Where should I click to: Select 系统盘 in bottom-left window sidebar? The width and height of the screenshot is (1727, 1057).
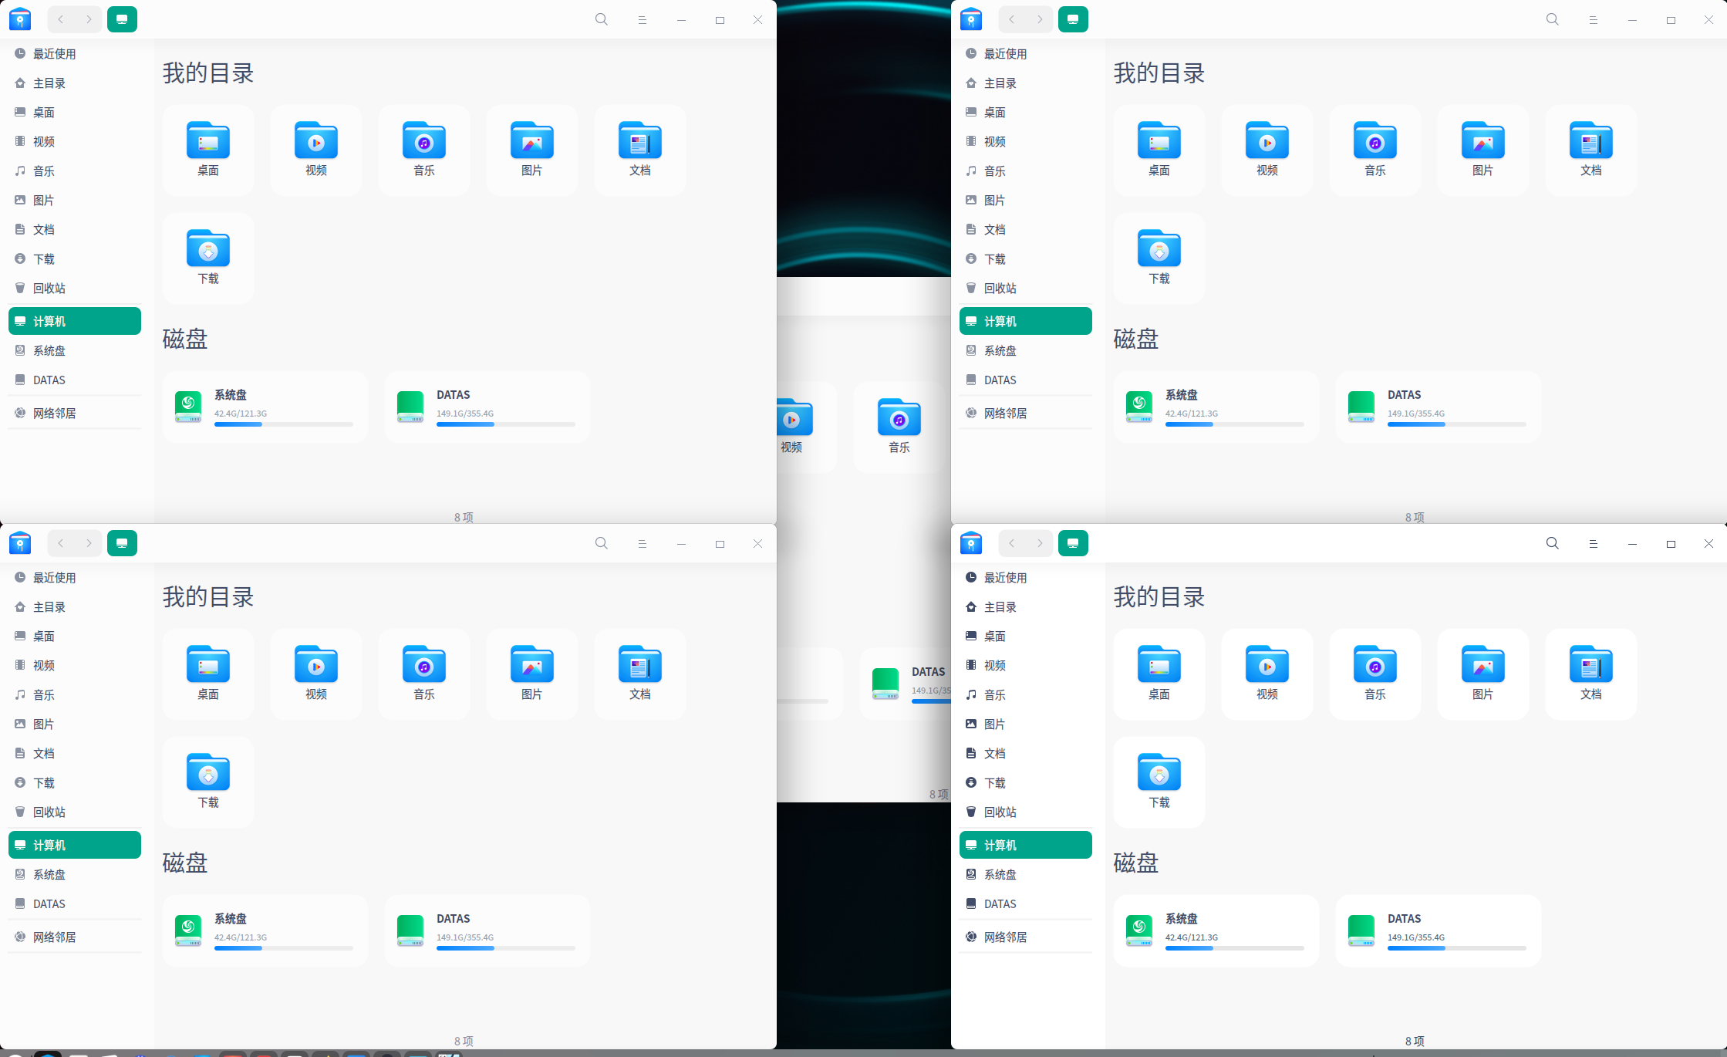point(75,874)
